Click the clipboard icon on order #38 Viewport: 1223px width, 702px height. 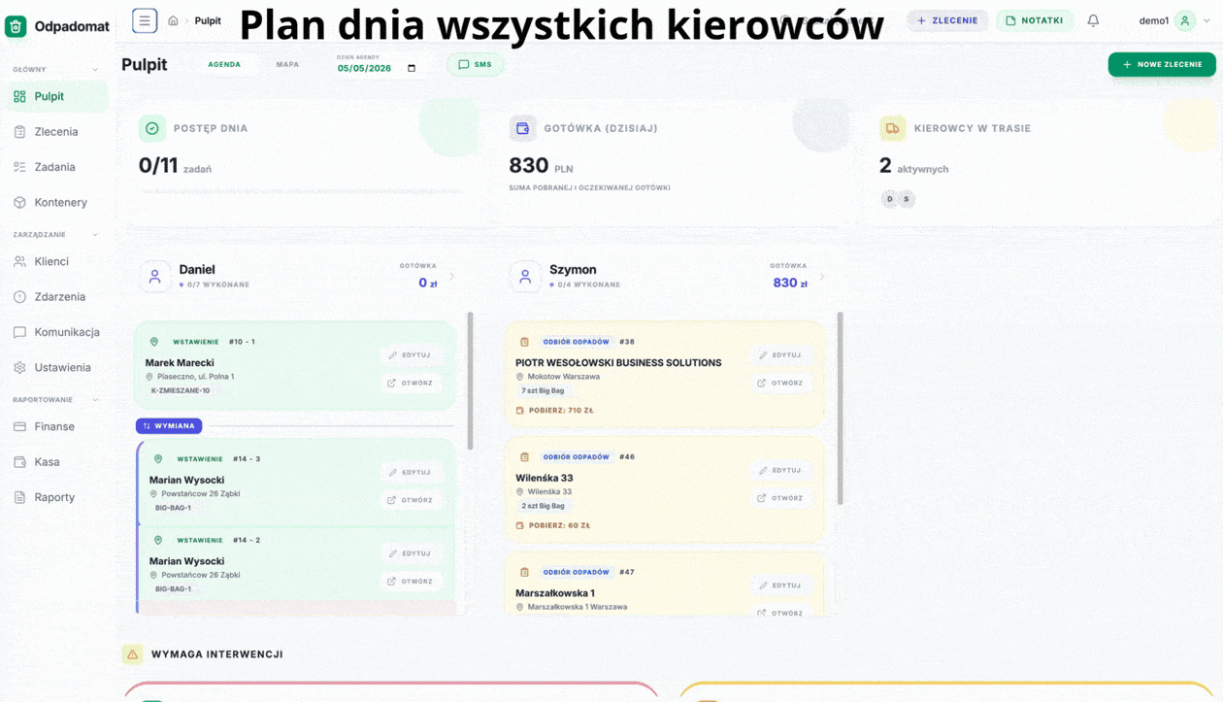(x=524, y=342)
